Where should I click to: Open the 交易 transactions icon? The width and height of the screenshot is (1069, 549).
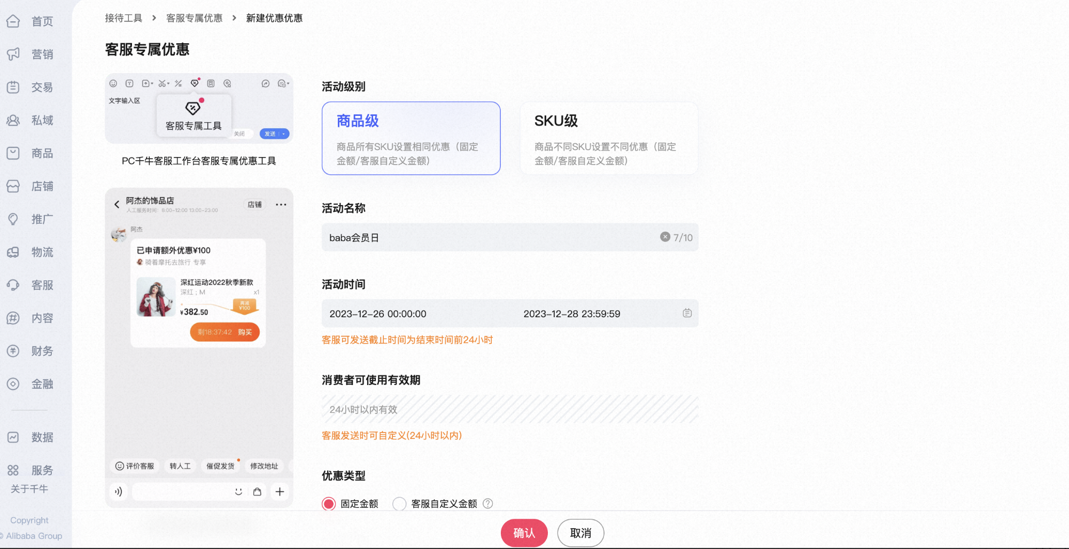[x=13, y=87]
